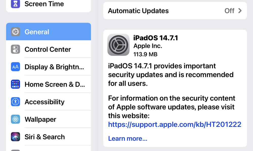This screenshot has height=151, width=253.
Task: Tap the Display & Brightness AA icon
Action: coord(15,67)
